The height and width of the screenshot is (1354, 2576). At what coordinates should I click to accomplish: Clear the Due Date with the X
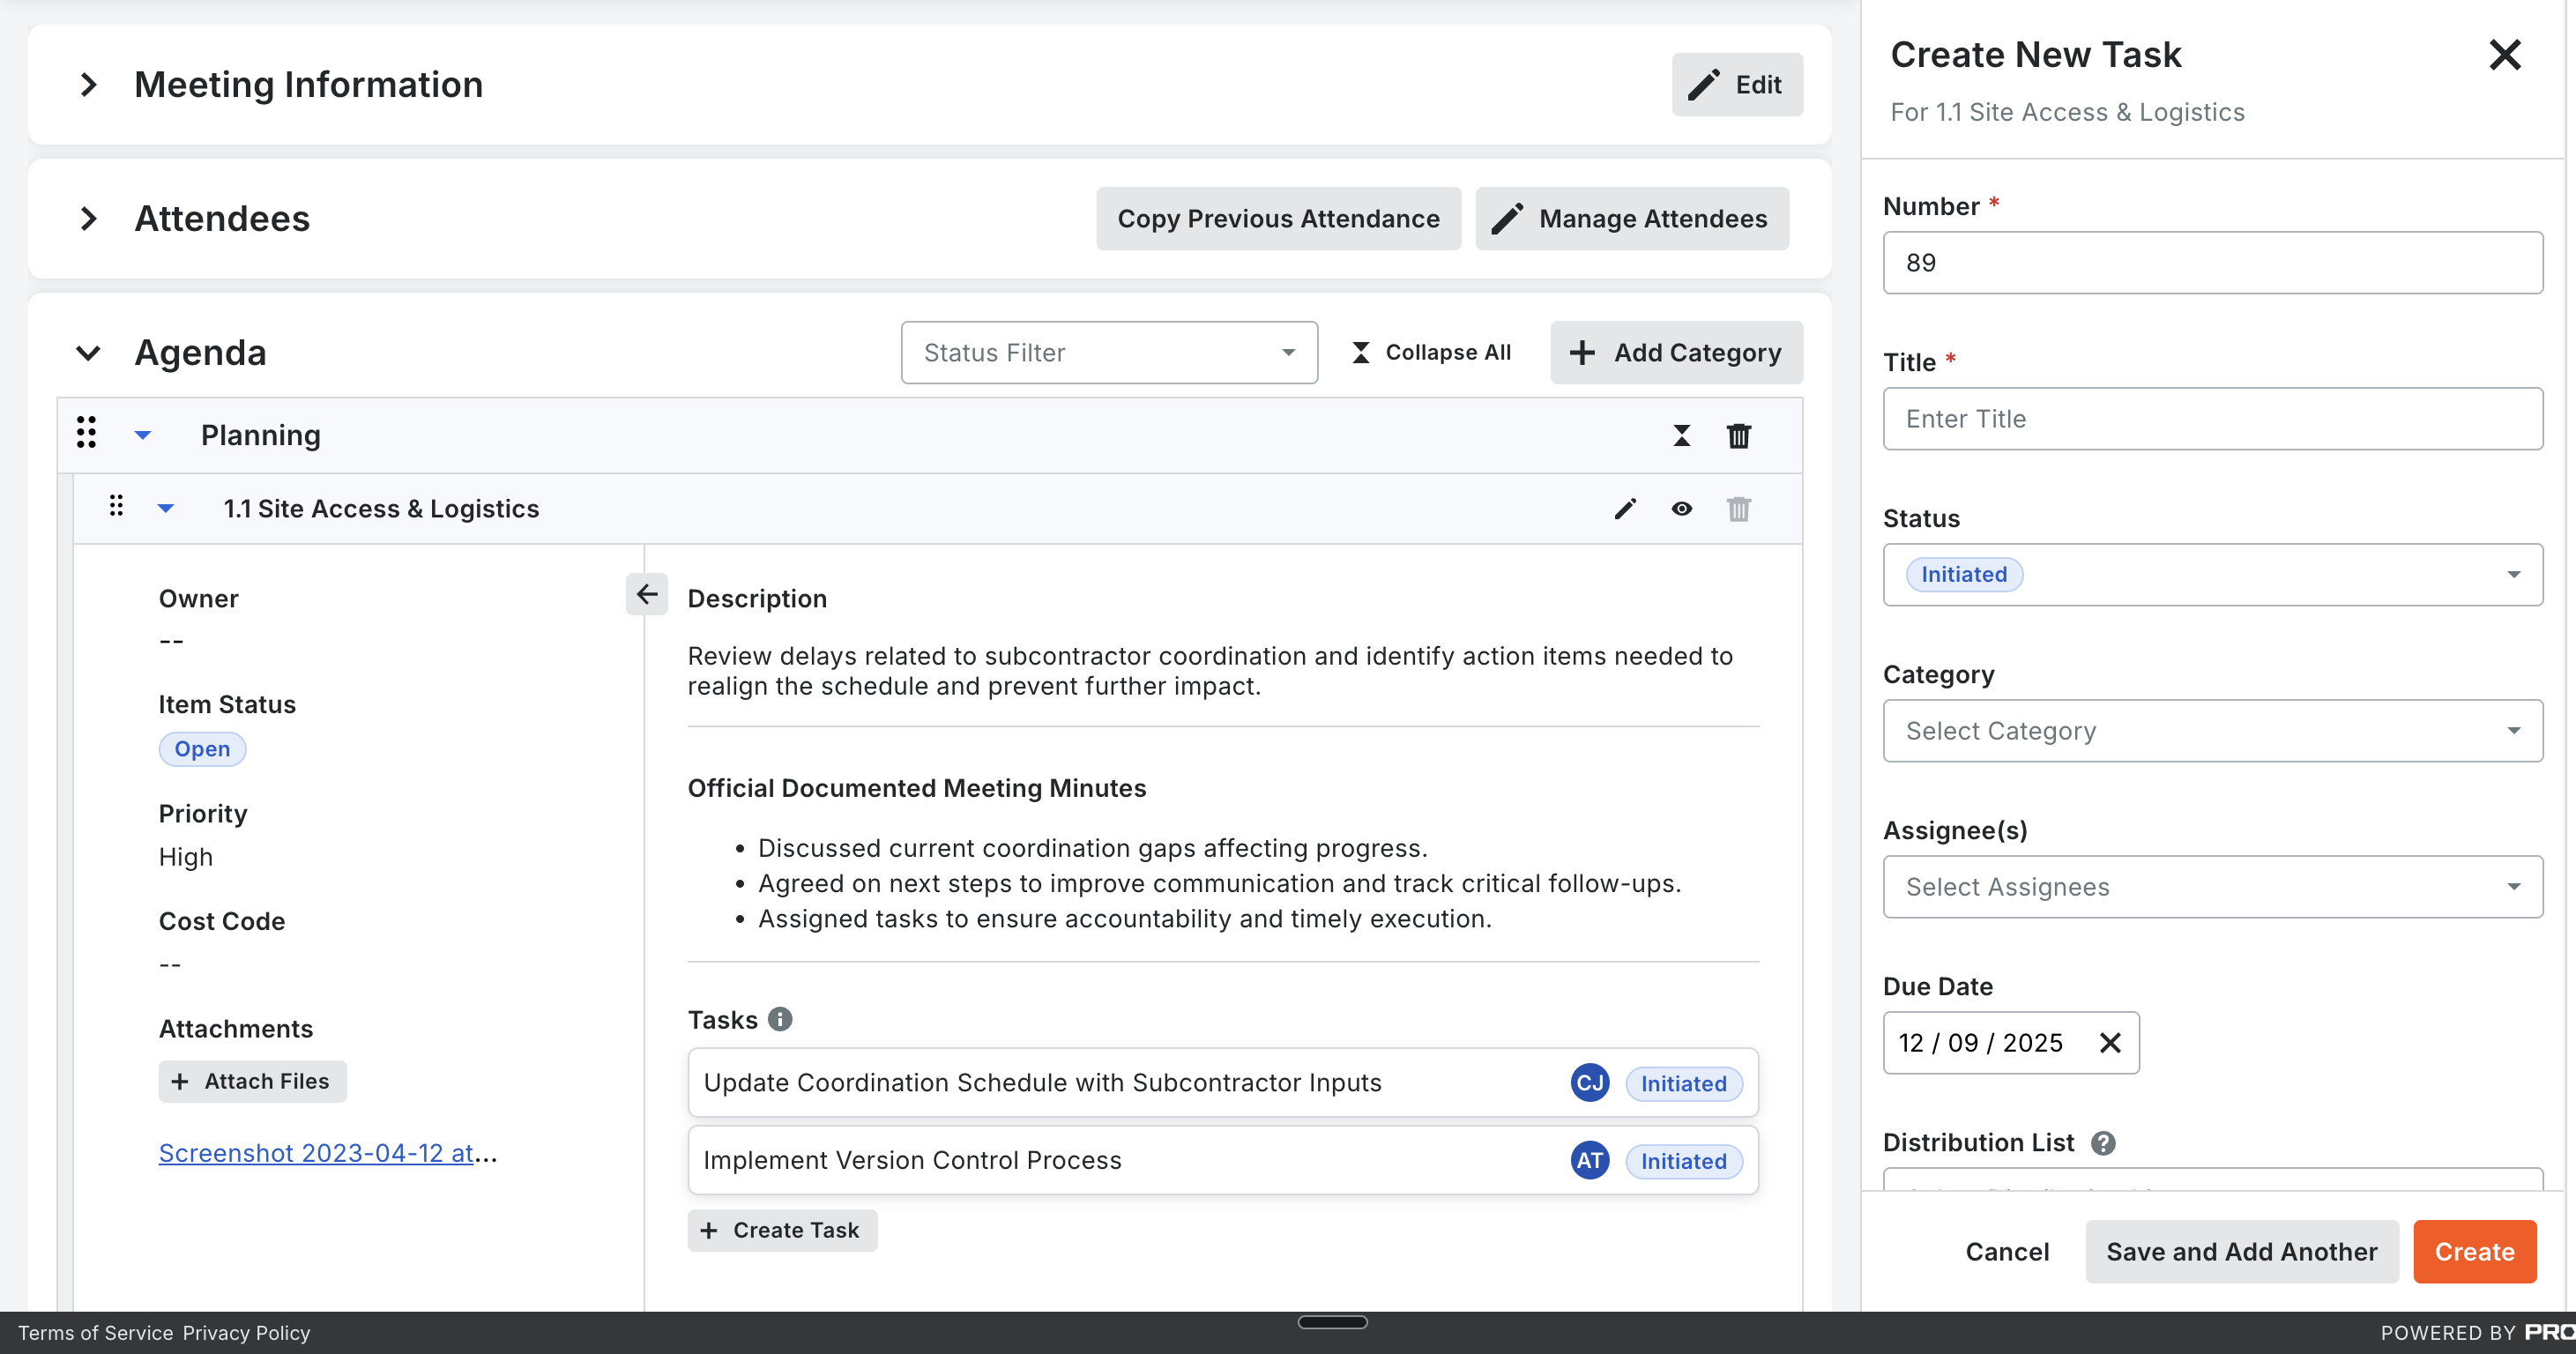click(2110, 1043)
